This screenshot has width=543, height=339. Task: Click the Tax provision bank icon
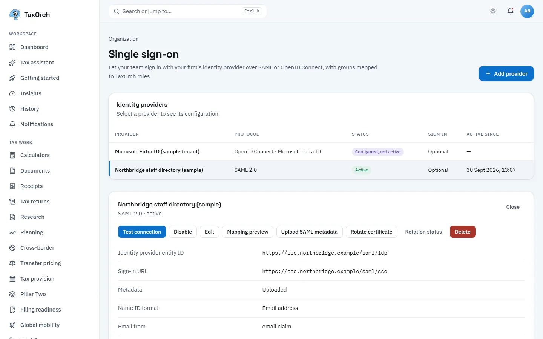(x=12, y=279)
